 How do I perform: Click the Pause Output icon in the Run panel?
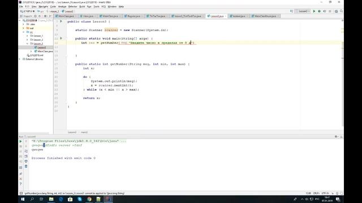click(20, 152)
